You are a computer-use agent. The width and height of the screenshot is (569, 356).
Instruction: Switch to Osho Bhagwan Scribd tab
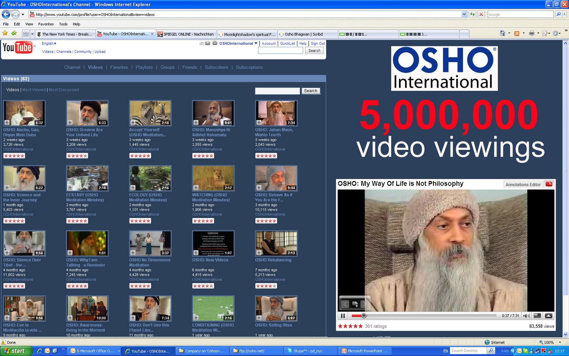pyautogui.click(x=307, y=34)
